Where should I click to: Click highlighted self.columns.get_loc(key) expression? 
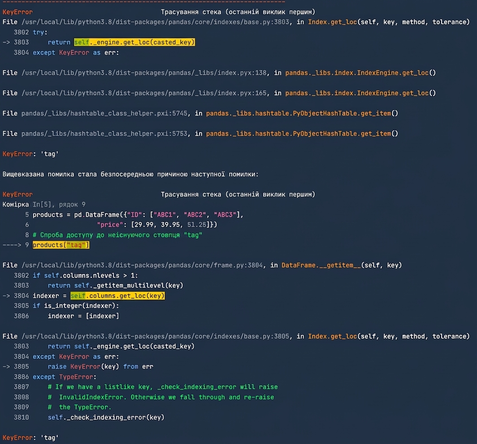[x=117, y=296]
